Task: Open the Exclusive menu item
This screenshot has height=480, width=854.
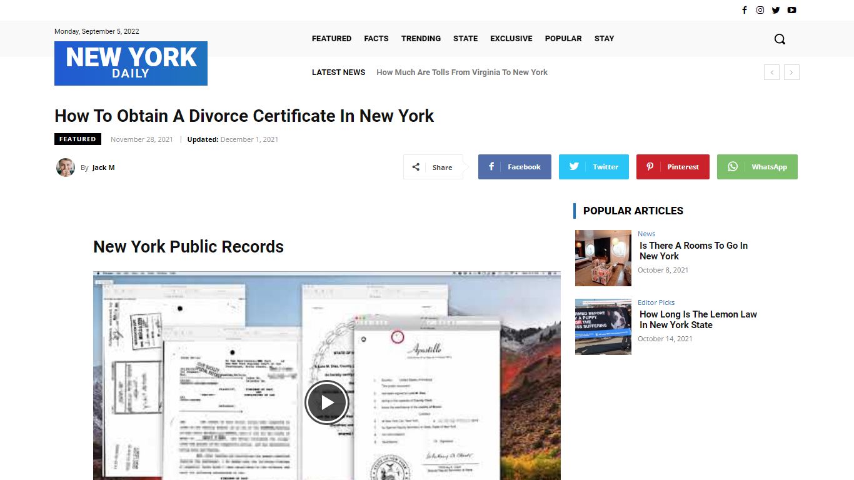Action: coord(511,39)
